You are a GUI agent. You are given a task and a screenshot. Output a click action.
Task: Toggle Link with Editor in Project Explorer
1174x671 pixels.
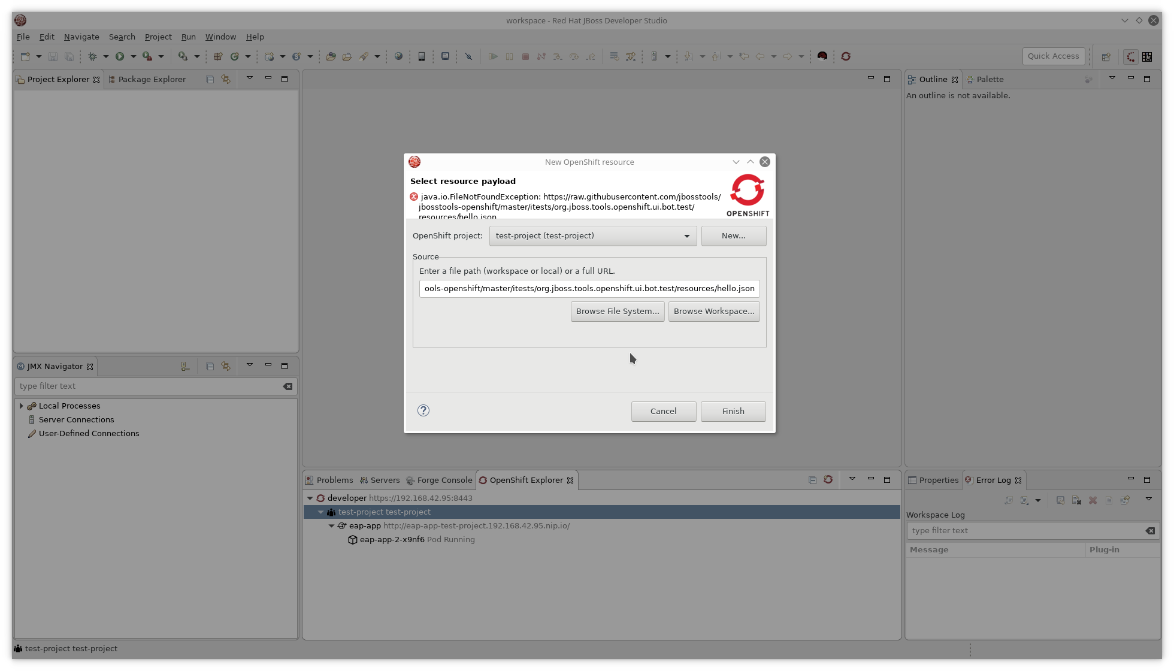[x=226, y=79]
